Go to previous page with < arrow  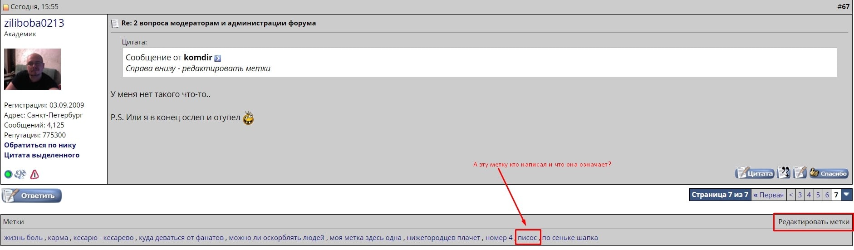click(x=791, y=195)
